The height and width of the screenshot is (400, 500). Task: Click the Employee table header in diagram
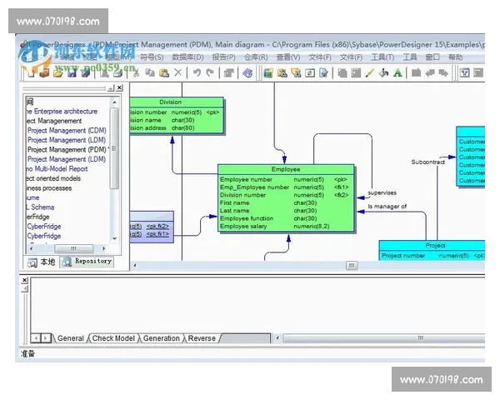(286, 169)
